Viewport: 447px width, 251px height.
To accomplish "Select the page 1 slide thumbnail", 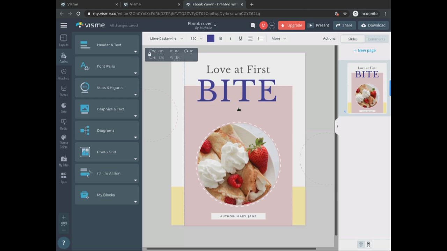I will 367,88.
